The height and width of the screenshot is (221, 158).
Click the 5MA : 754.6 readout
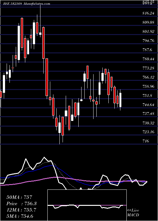(20, 216)
